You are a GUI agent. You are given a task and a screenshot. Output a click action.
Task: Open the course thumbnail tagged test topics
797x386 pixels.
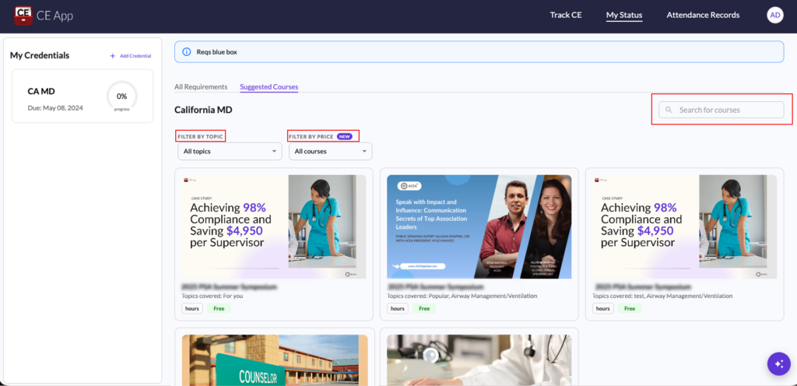click(685, 226)
